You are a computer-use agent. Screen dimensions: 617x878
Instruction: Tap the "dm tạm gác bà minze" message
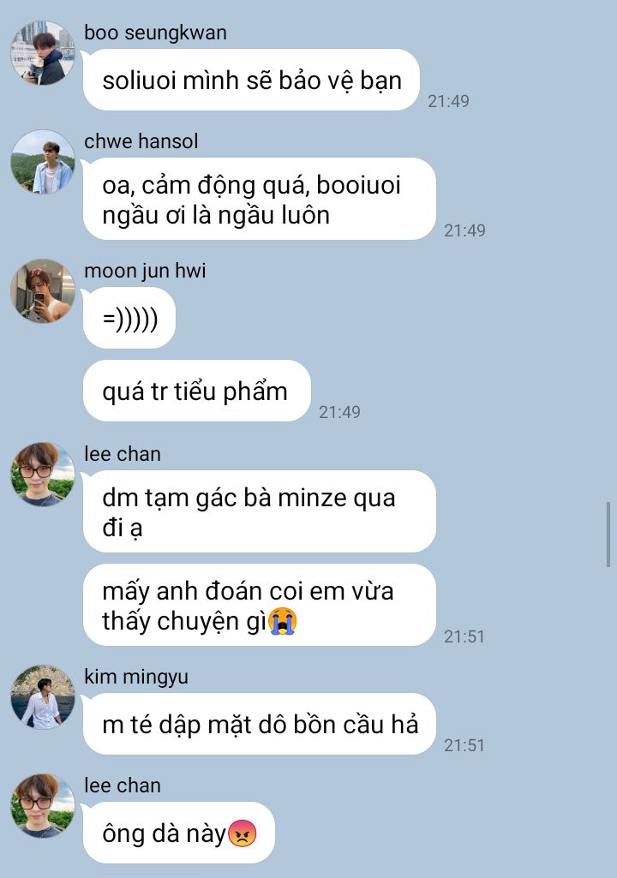[x=260, y=511]
